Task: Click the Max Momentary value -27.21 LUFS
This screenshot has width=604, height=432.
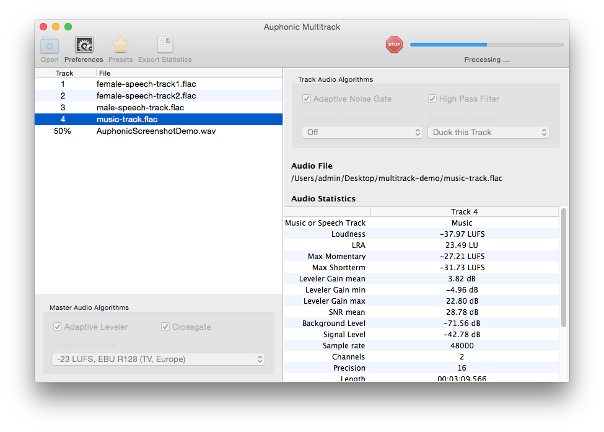Action: pyautogui.click(x=462, y=256)
